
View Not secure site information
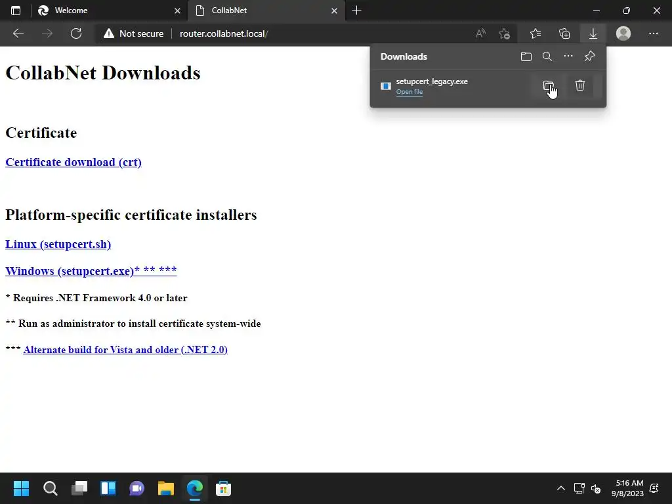[133, 33]
